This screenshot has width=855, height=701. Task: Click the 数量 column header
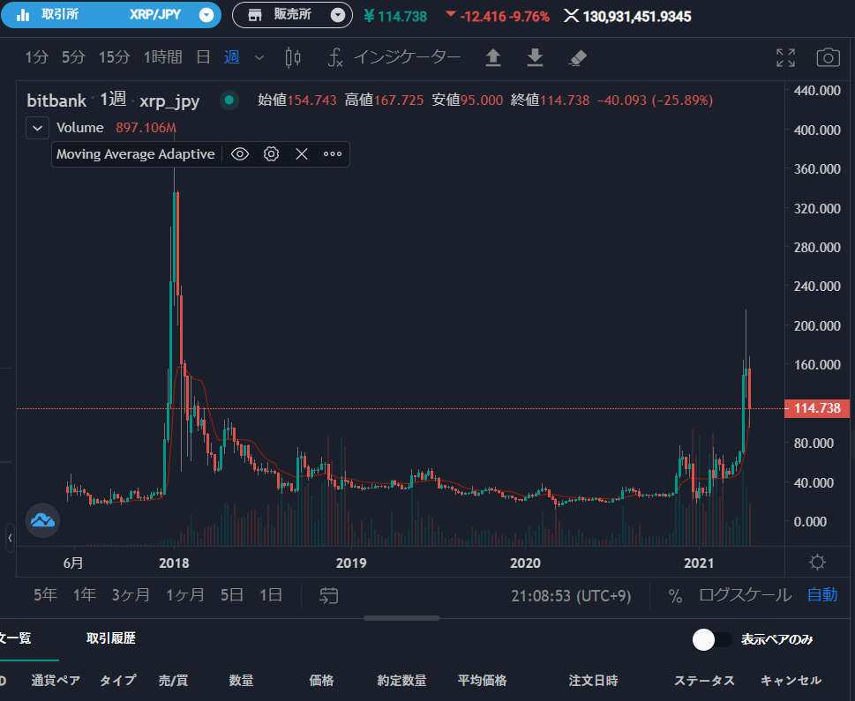[241, 681]
